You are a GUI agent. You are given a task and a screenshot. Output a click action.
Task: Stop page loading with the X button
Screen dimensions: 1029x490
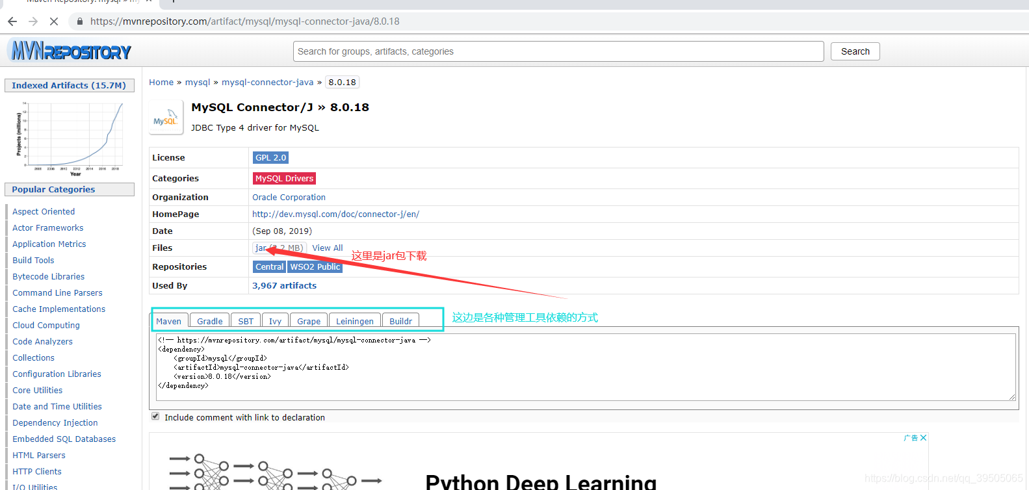pyautogui.click(x=54, y=21)
